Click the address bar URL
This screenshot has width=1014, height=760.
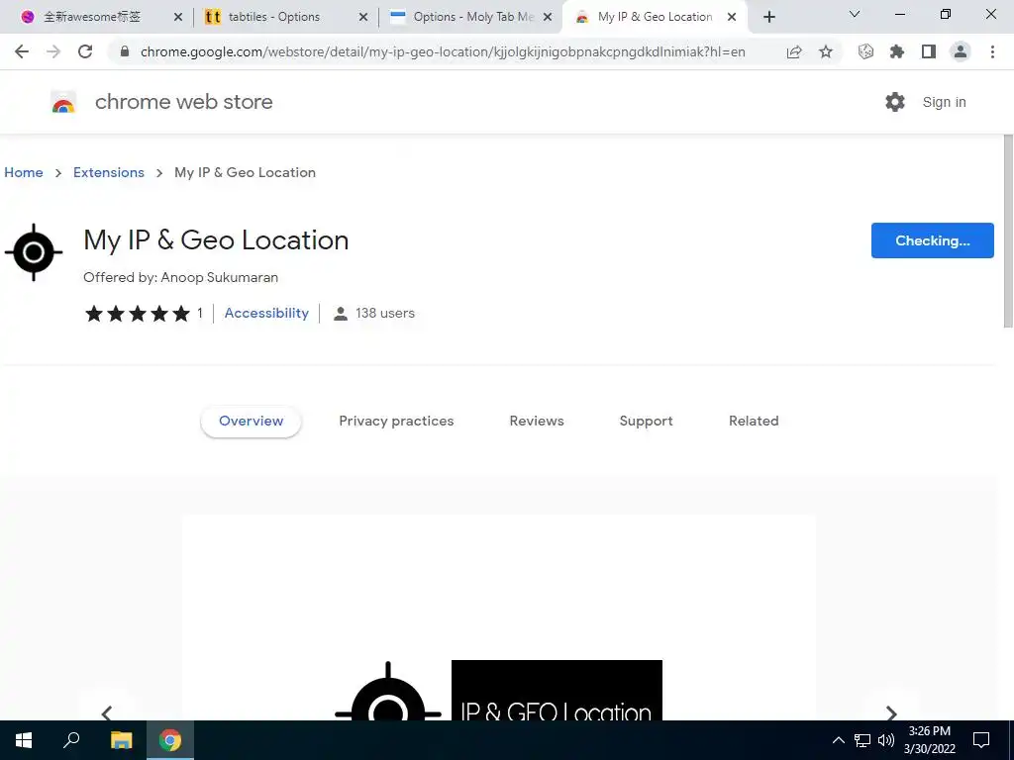click(x=443, y=51)
